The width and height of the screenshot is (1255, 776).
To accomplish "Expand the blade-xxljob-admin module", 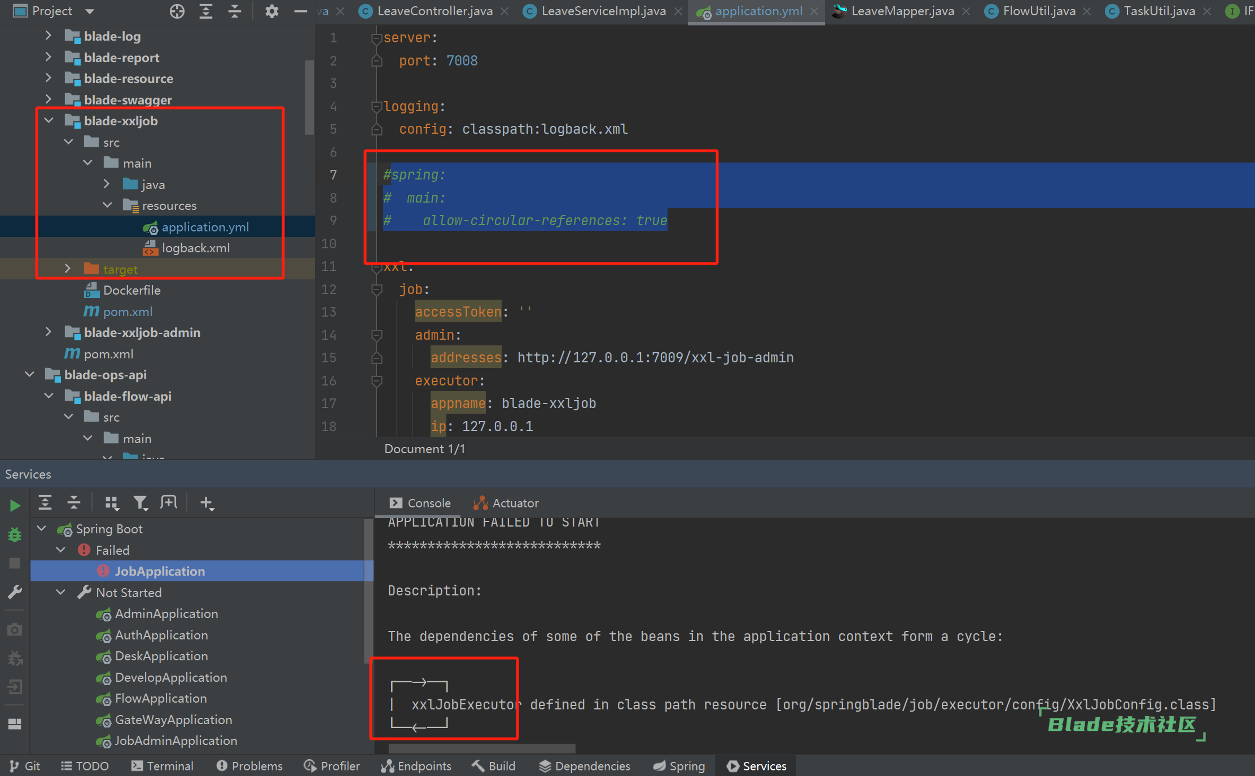I will click(x=49, y=332).
